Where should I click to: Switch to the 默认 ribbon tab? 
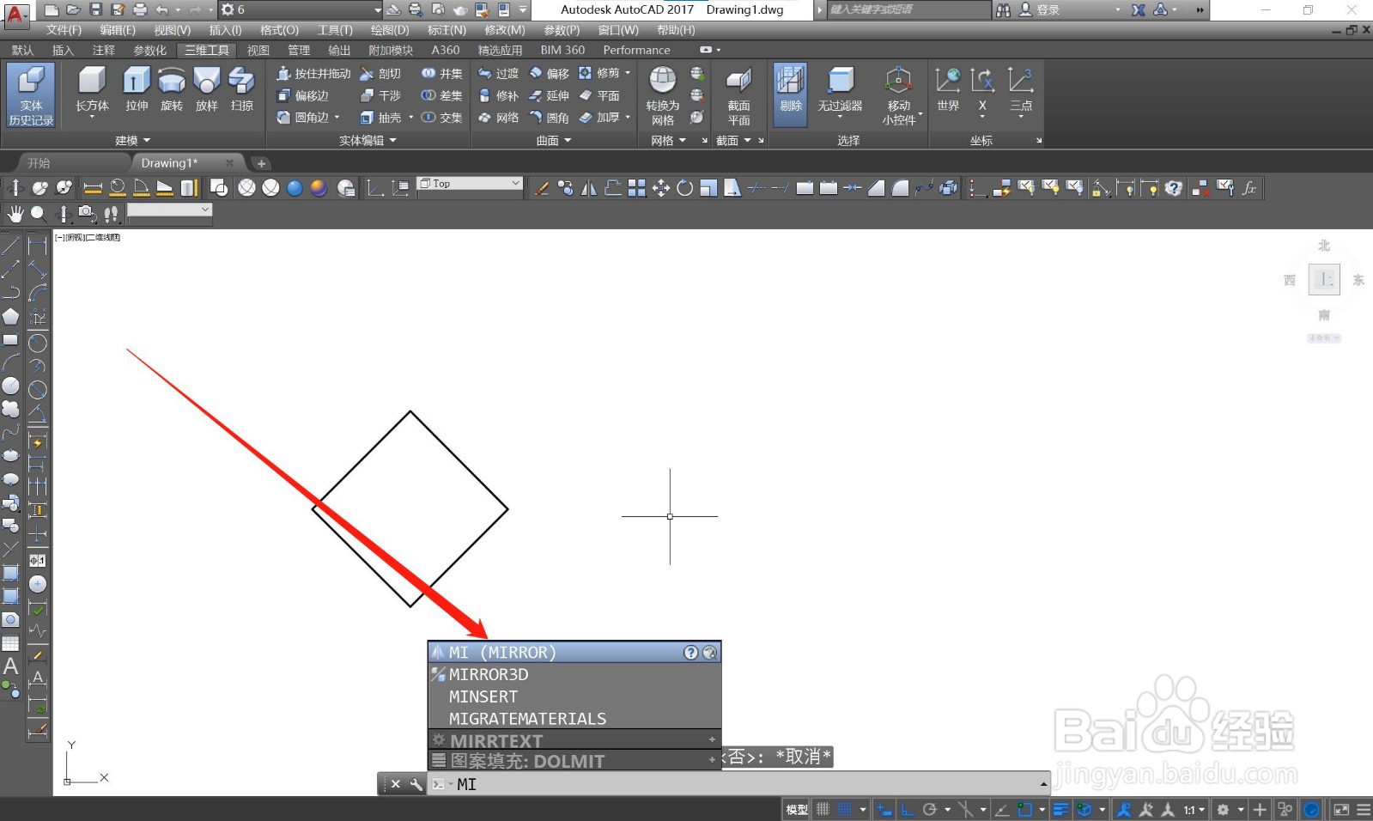pos(22,50)
